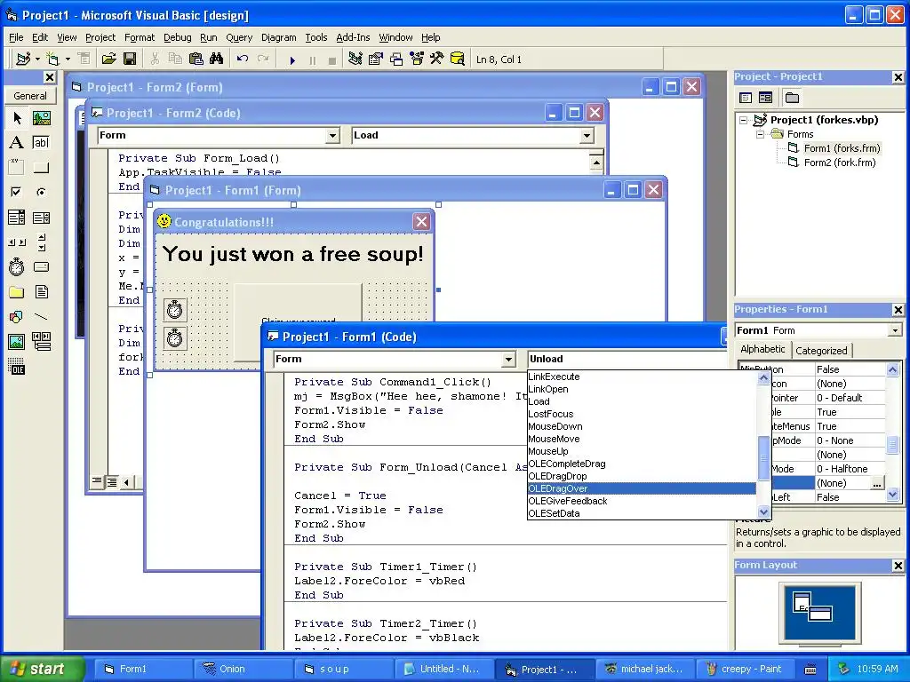
Task: Open the toolbar Add Form dropdown arrow
Action: (x=68, y=59)
